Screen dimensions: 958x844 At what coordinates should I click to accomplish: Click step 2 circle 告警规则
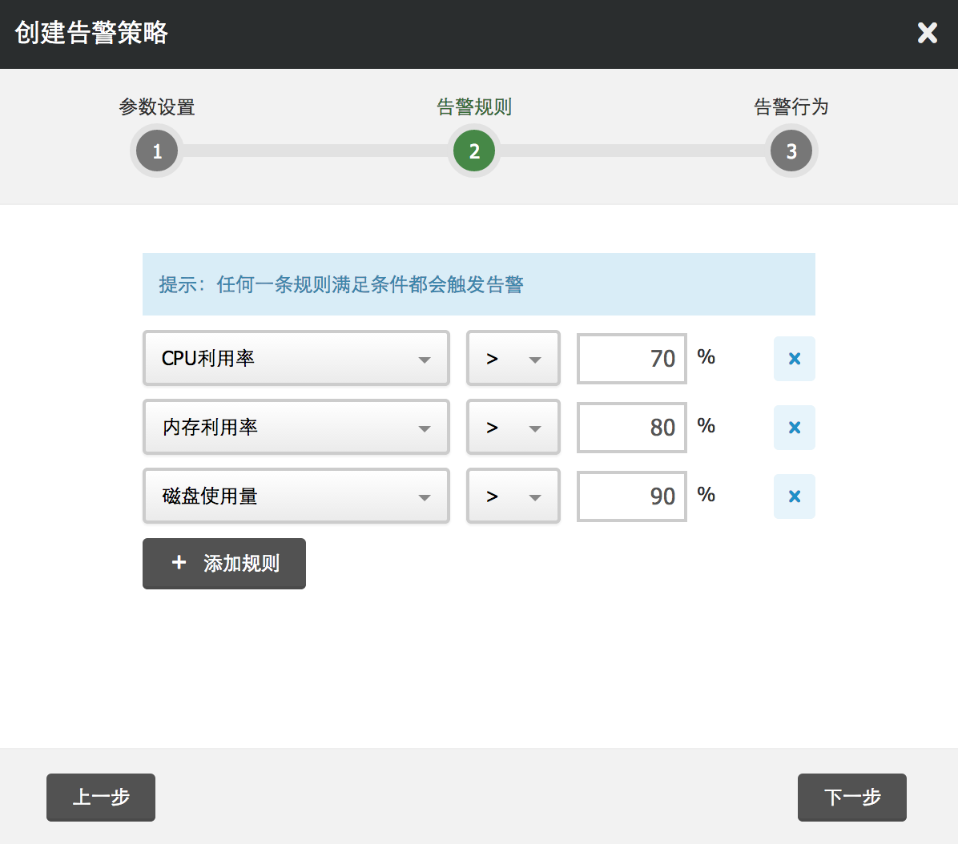(474, 151)
